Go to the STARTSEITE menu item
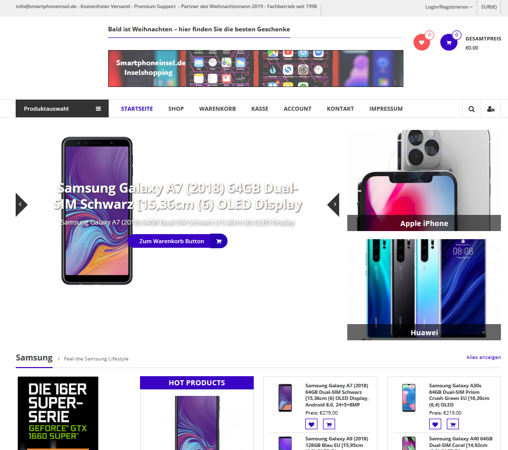 tap(136, 109)
